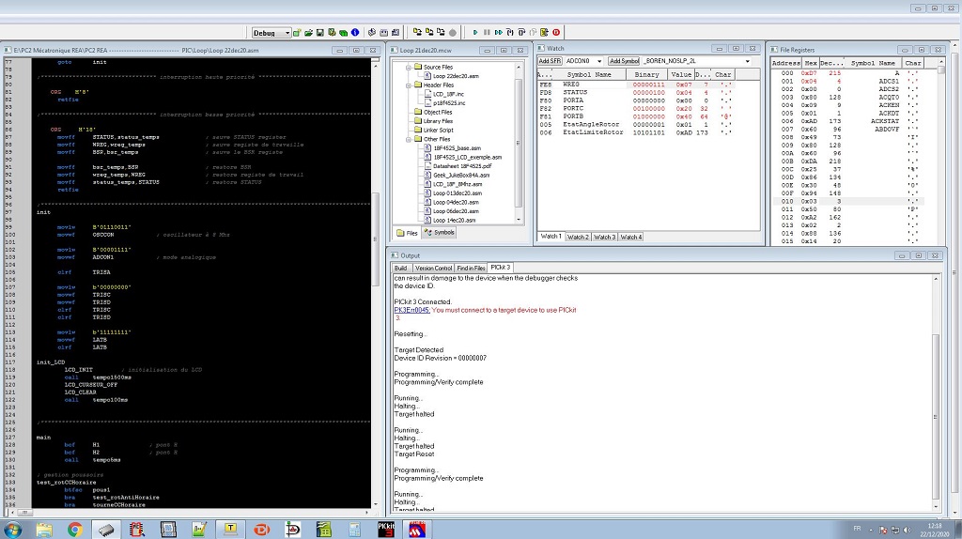Select the WREG row in Watch

pos(636,85)
